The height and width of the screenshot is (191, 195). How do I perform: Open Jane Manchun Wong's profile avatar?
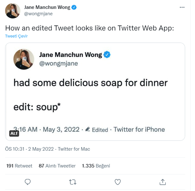click(x=13, y=10)
